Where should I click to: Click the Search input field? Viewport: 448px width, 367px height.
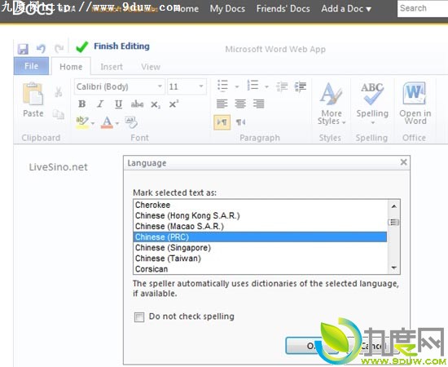tap(423, 9)
